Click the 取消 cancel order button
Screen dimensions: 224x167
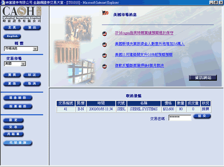(32, 83)
